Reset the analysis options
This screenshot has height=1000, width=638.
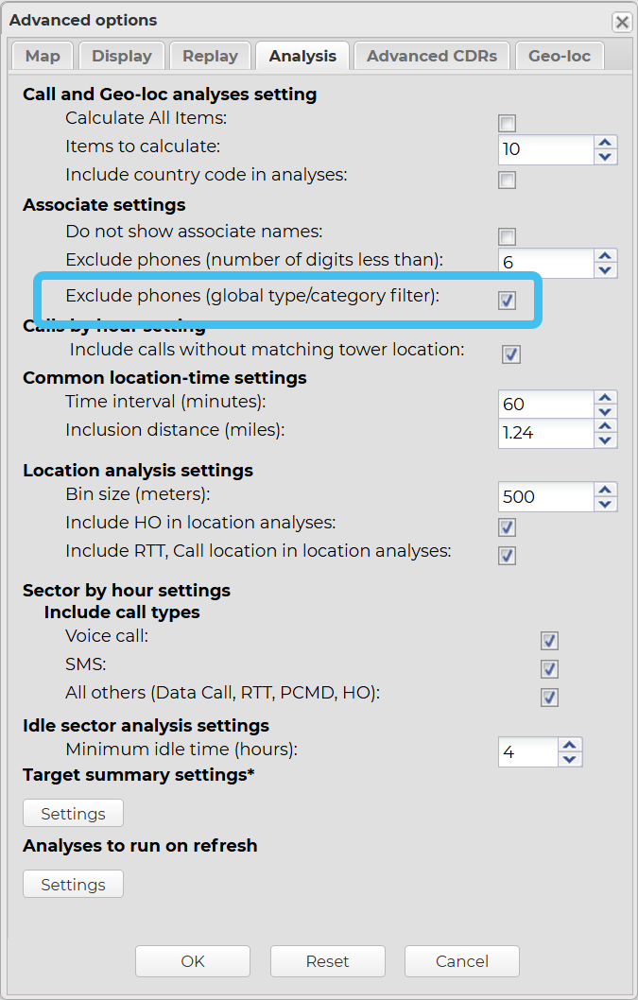[327, 961]
